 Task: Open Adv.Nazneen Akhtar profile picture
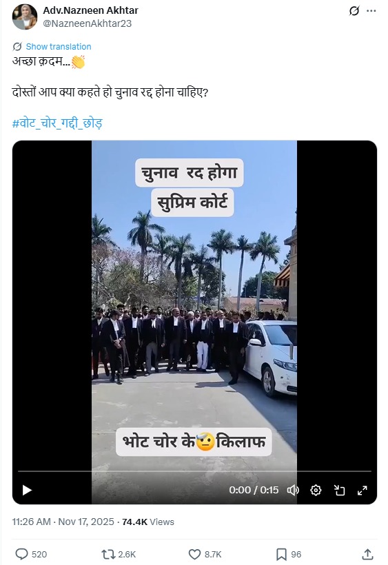(25, 17)
